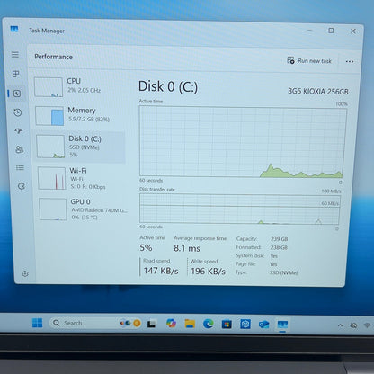The width and height of the screenshot is (374, 374).
Task: Select the GPU 0 performance item
Action: coord(83,209)
